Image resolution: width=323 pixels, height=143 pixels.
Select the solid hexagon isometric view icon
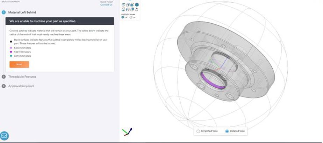[137, 5]
